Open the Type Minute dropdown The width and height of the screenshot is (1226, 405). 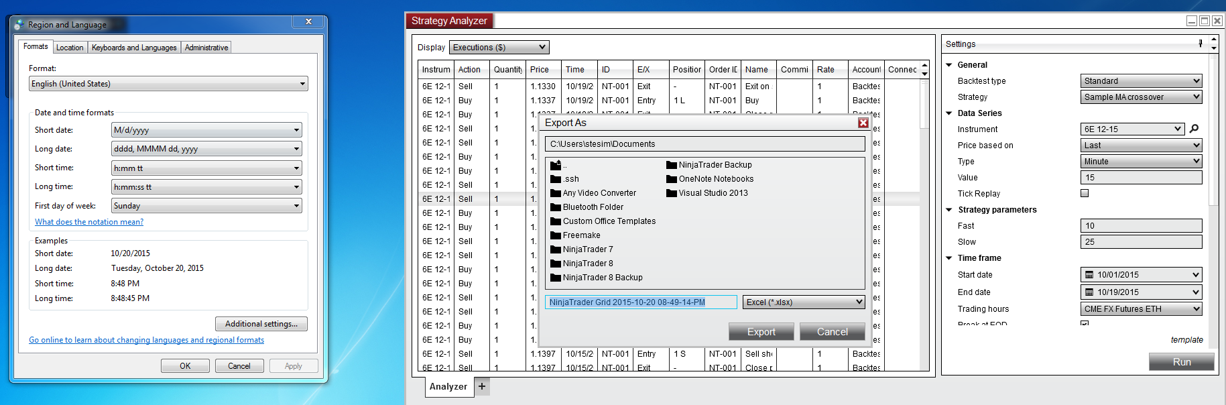[1141, 162]
